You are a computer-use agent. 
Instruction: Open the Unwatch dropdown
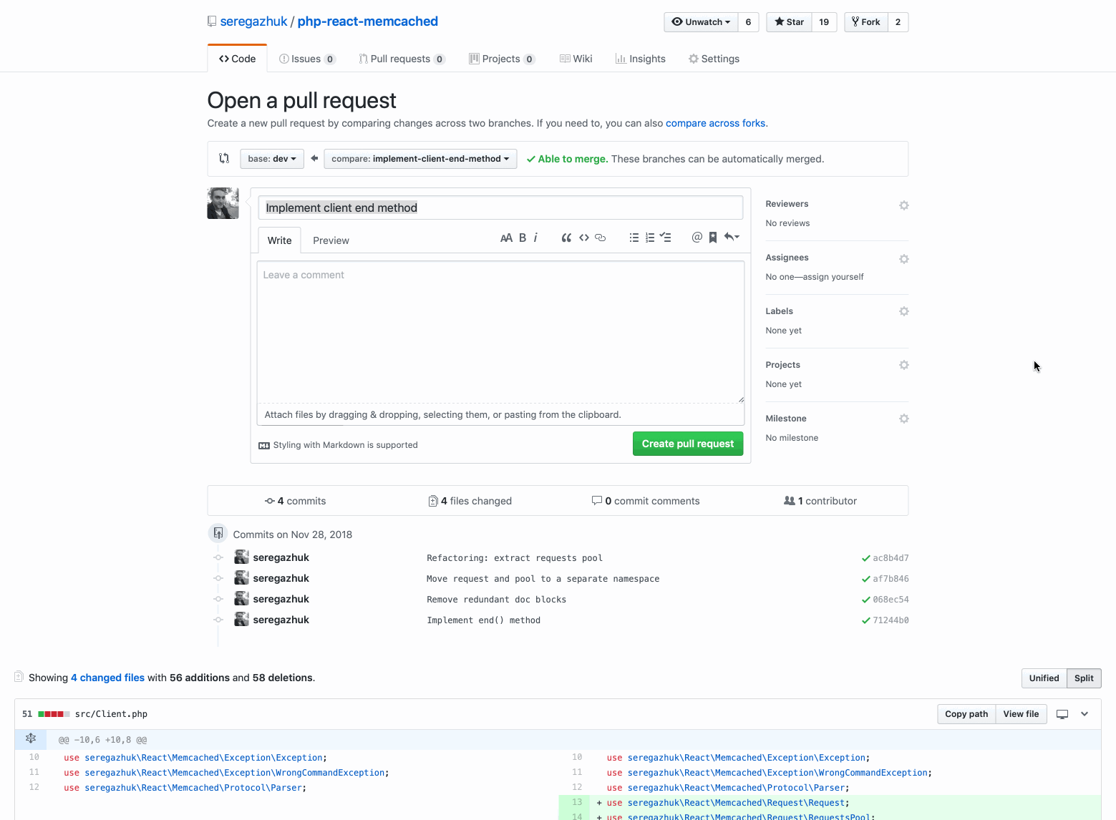tap(701, 22)
